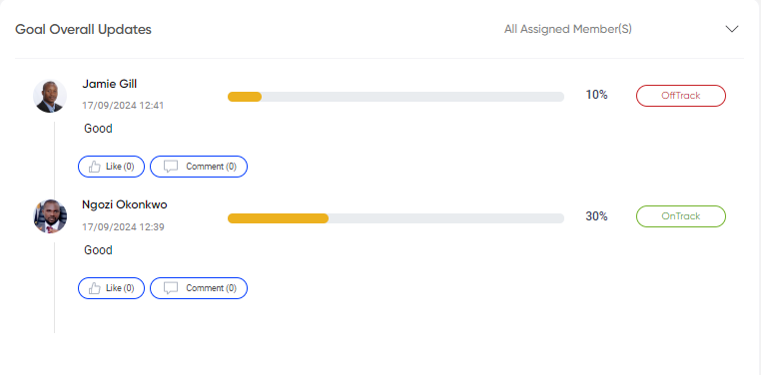Like Ngozi Okonkwo's goal update
This screenshot has width=761, height=375.
pyautogui.click(x=111, y=288)
